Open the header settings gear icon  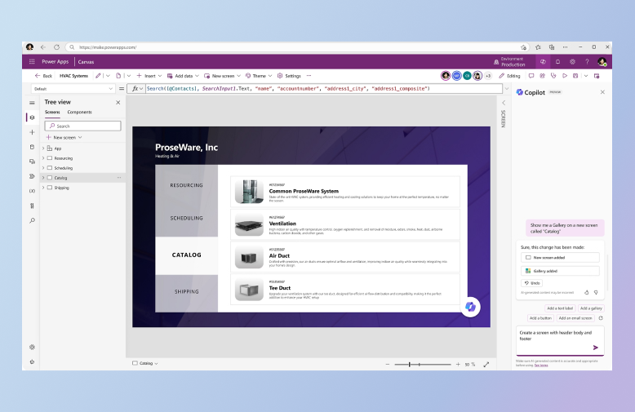click(x=572, y=61)
